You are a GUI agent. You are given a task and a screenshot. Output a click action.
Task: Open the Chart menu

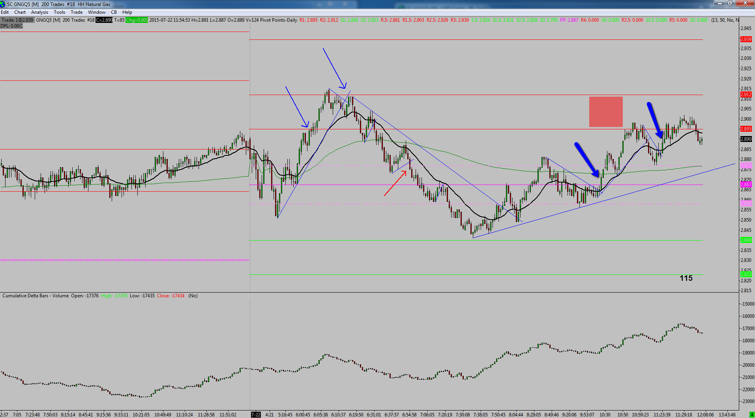[20, 12]
